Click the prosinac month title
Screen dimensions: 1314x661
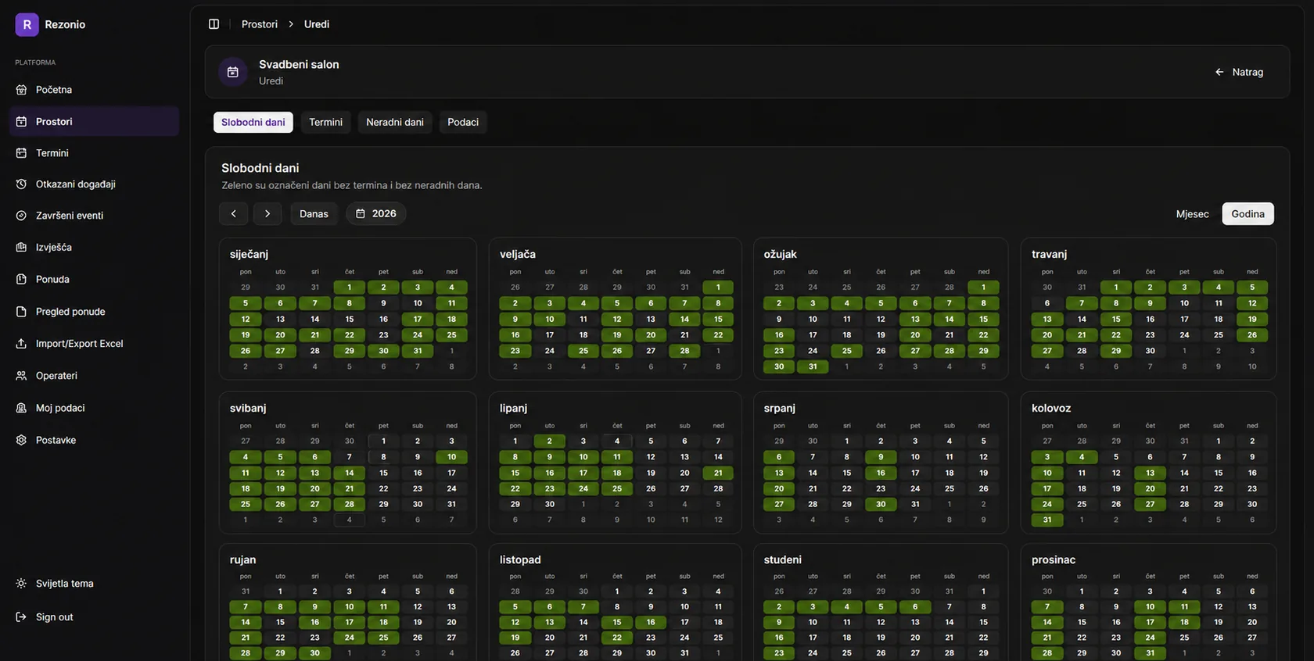click(x=1054, y=560)
